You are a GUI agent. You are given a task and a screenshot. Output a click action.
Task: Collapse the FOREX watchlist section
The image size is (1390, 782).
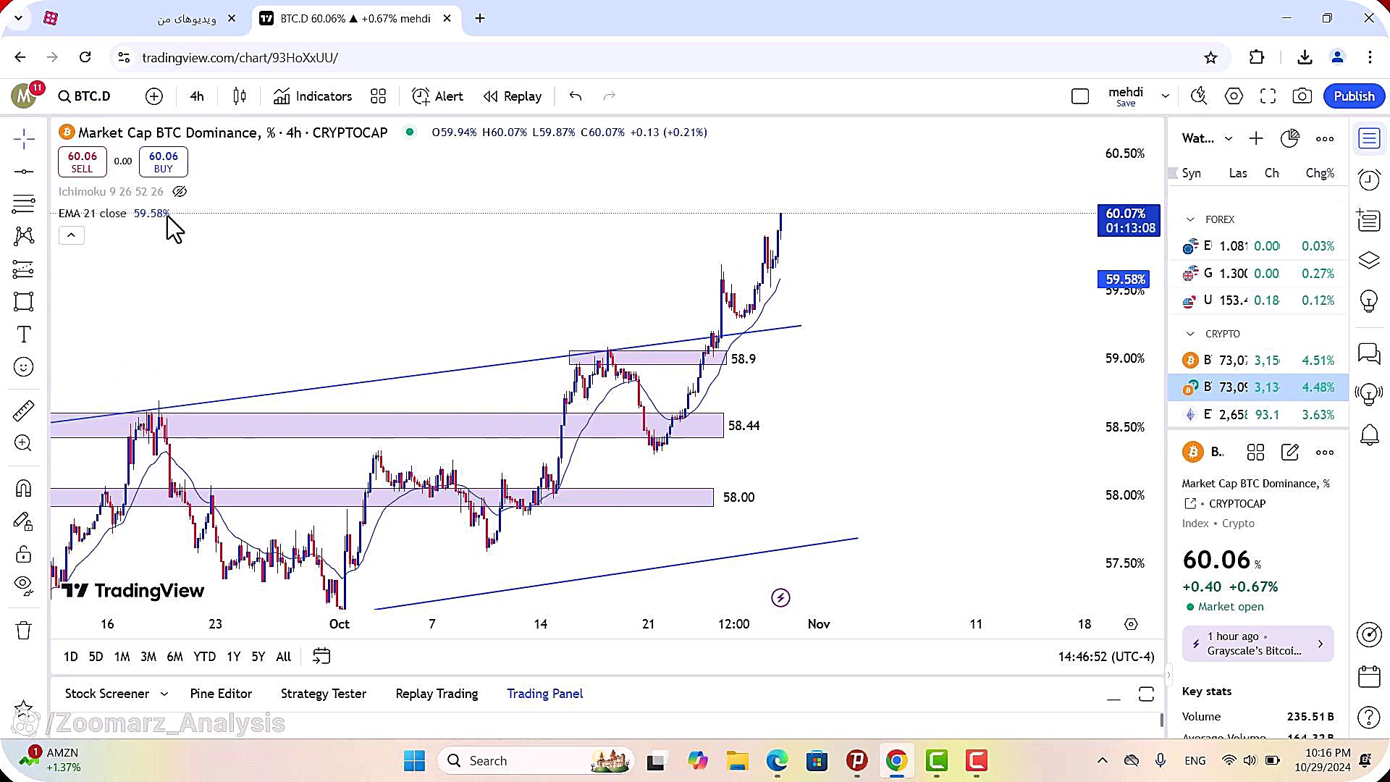coord(1190,219)
